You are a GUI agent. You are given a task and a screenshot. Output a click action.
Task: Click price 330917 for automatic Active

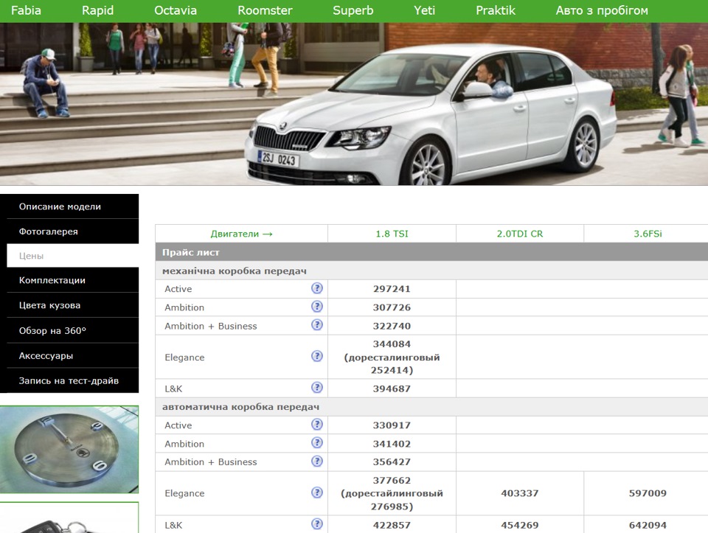coord(392,425)
